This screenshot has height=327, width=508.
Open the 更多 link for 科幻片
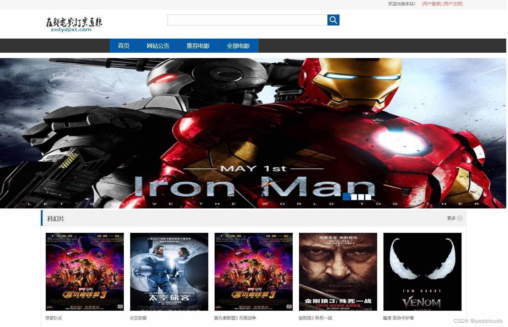[451, 218]
